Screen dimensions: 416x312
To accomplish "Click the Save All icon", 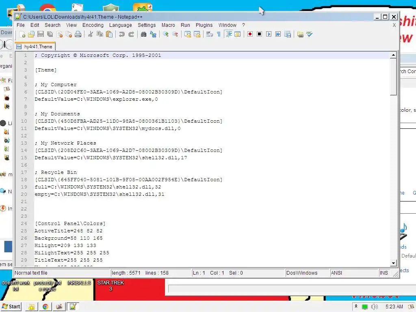I will (x=50, y=34).
